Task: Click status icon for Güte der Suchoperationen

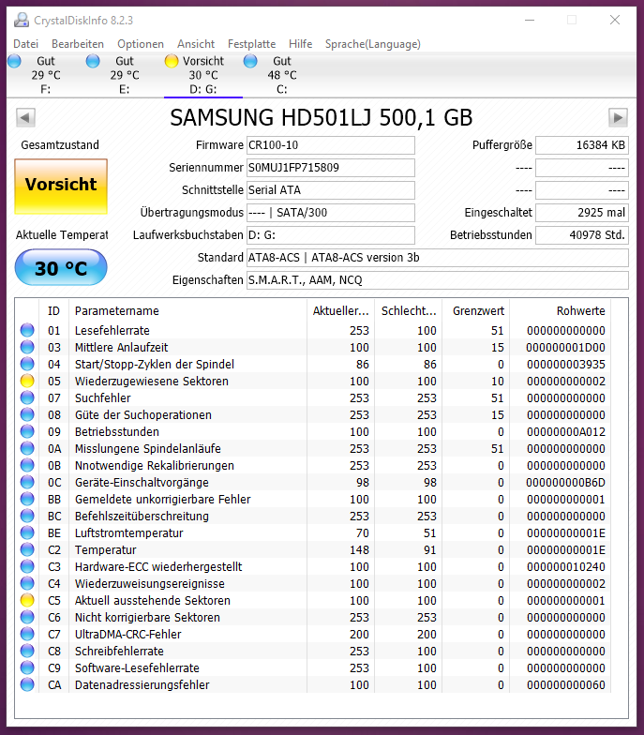Action: tap(27, 414)
